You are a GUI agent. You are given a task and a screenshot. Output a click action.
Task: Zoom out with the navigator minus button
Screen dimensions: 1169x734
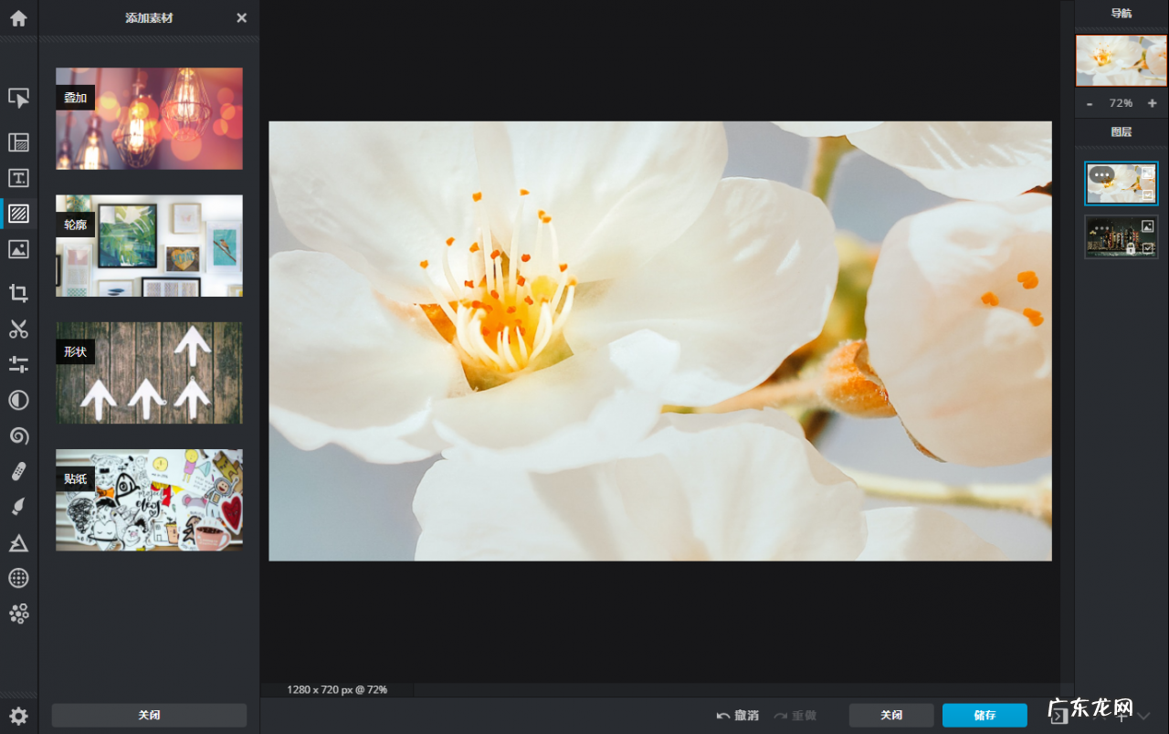(x=1090, y=104)
